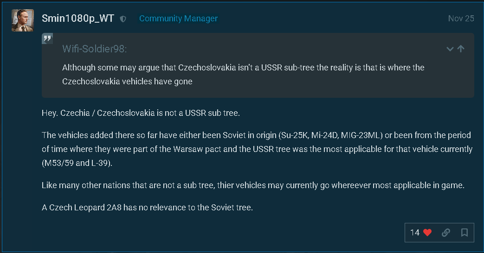Image resolution: width=484 pixels, height=253 pixels.
Task: Open the Nov 25 post date link
Action: [x=461, y=19]
